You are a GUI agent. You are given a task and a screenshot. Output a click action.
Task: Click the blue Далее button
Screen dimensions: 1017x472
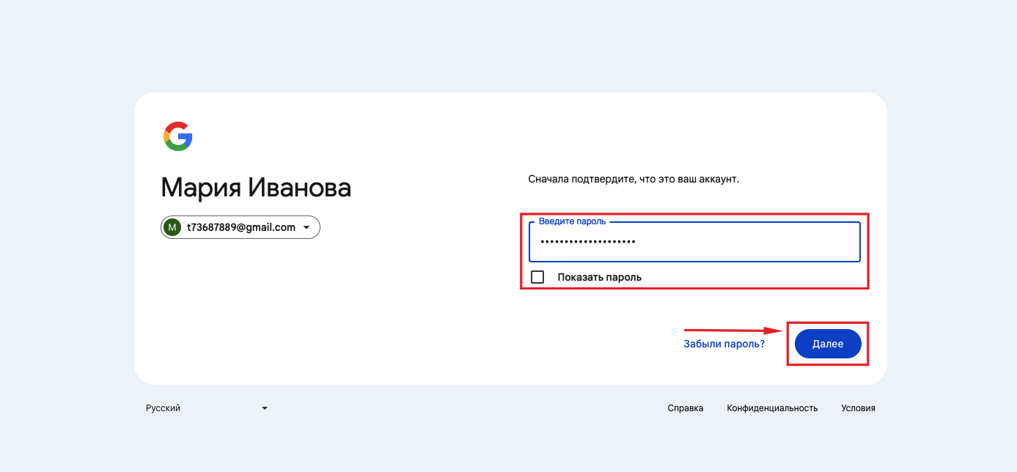[x=828, y=344]
